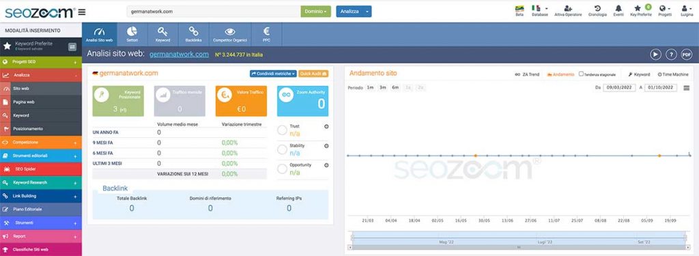699x256 pixels.
Task: Set chart period to 3m
Action: pyautogui.click(x=382, y=88)
